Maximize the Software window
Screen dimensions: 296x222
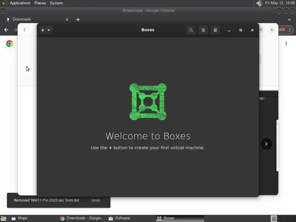pyautogui.click(x=261, y=30)
